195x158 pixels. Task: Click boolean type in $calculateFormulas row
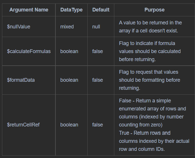coord(69,51)
